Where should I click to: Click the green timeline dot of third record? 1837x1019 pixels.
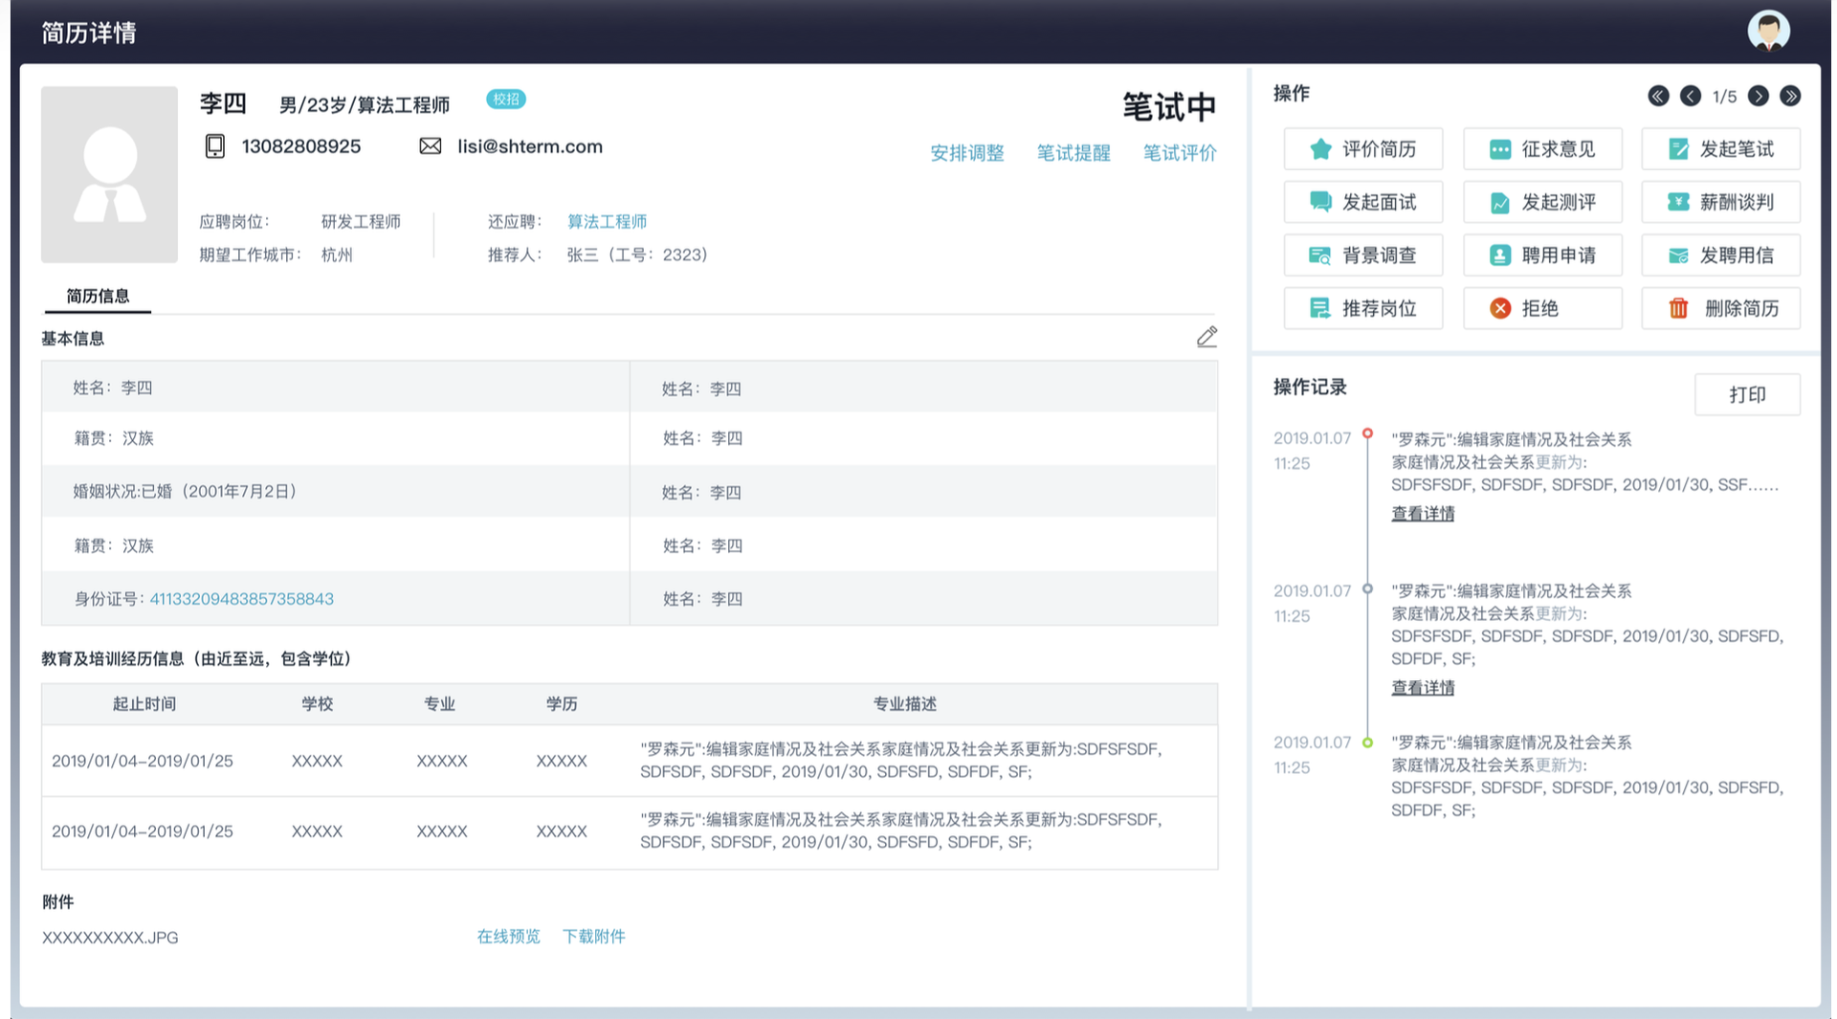click(x=1367, y=742)
